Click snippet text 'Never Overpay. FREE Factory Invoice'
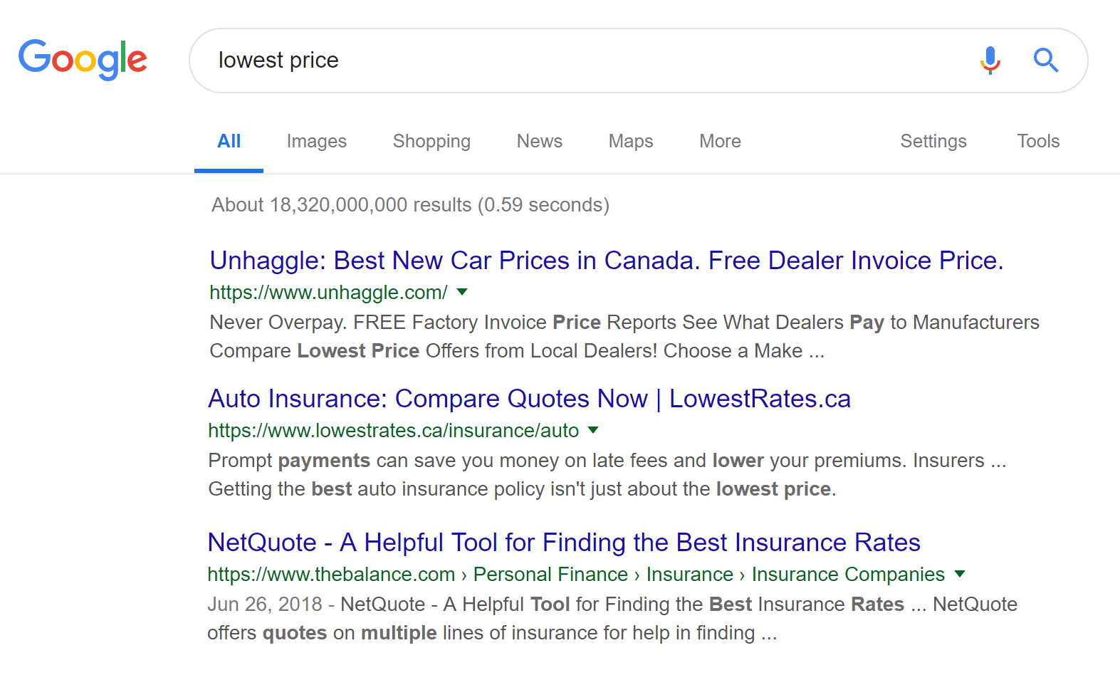The image size is (1120, 680). coord(378,323)
